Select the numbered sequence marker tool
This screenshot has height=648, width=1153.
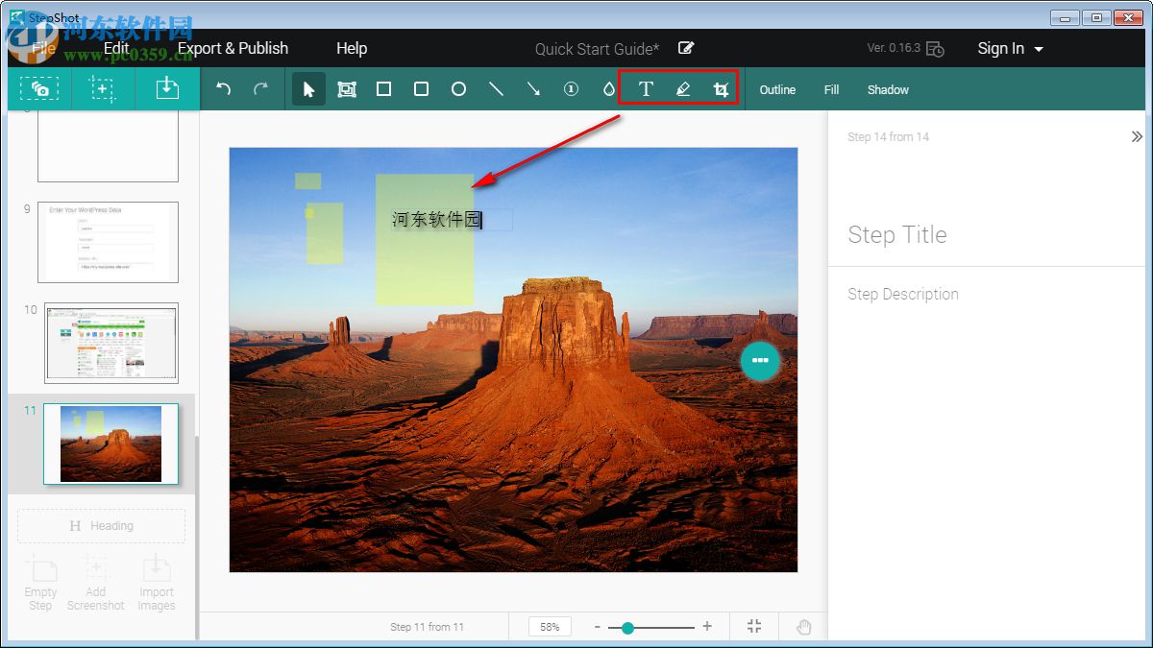point(571,89)
